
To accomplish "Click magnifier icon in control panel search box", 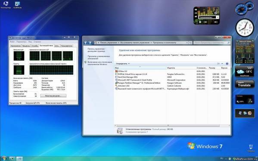I will [x=228, y=43].
